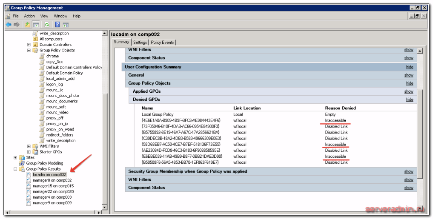Show the Security Group Membership section
Image resolution: width=433 pixels, height=219 pixels.
pos(408,171)
